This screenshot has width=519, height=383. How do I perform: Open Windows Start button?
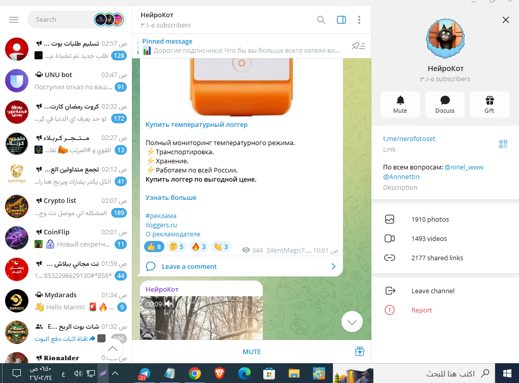[507, 373]
